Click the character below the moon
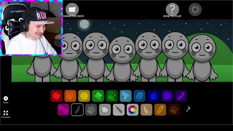Screen dimensions: 233x131 pyautogui.click(x=96, y=57)
